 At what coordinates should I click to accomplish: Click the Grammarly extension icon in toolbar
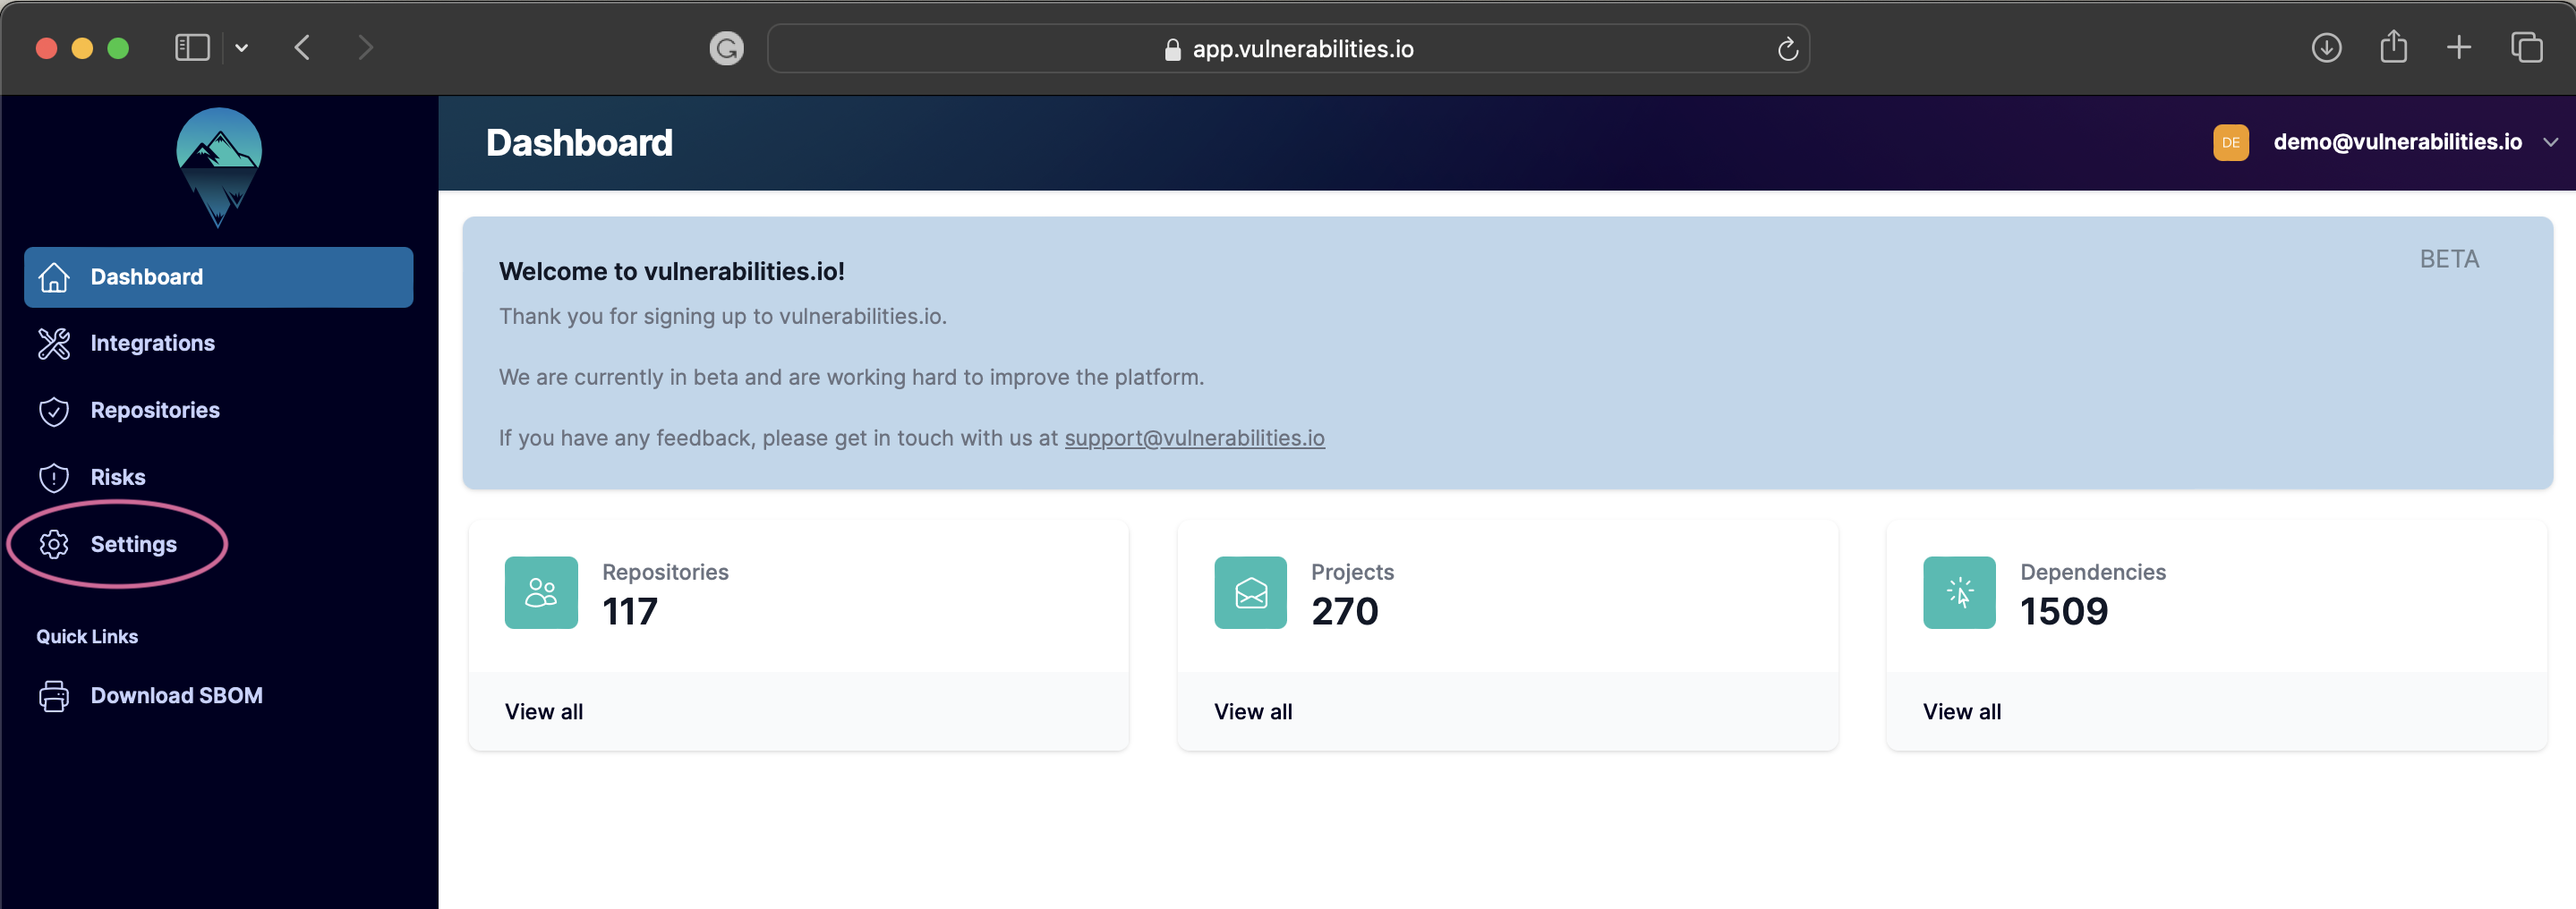[x=727, y=48]
